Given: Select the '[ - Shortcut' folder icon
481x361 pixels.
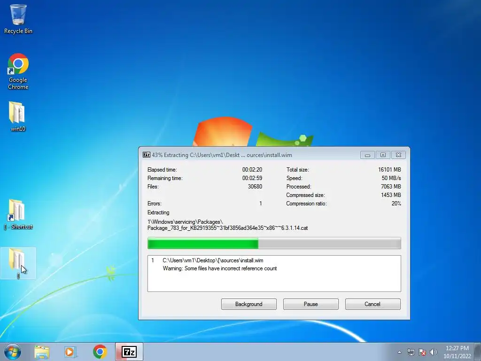Looking at the screenshot, I should point(18,214).
